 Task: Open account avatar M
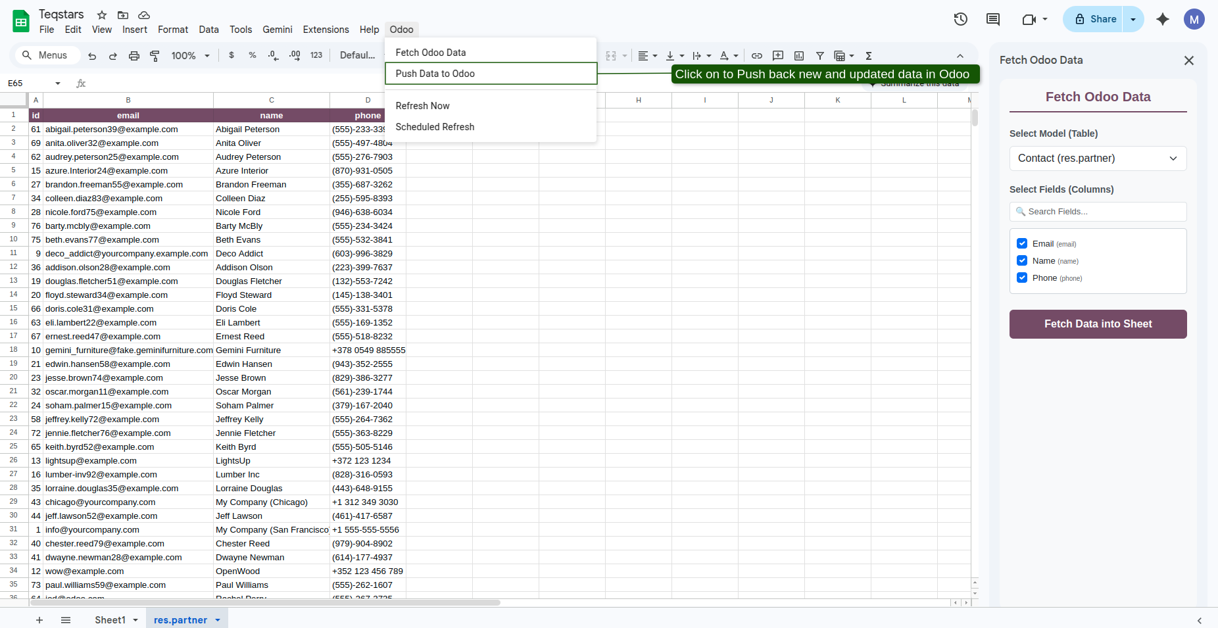(x=1194, y=19)
